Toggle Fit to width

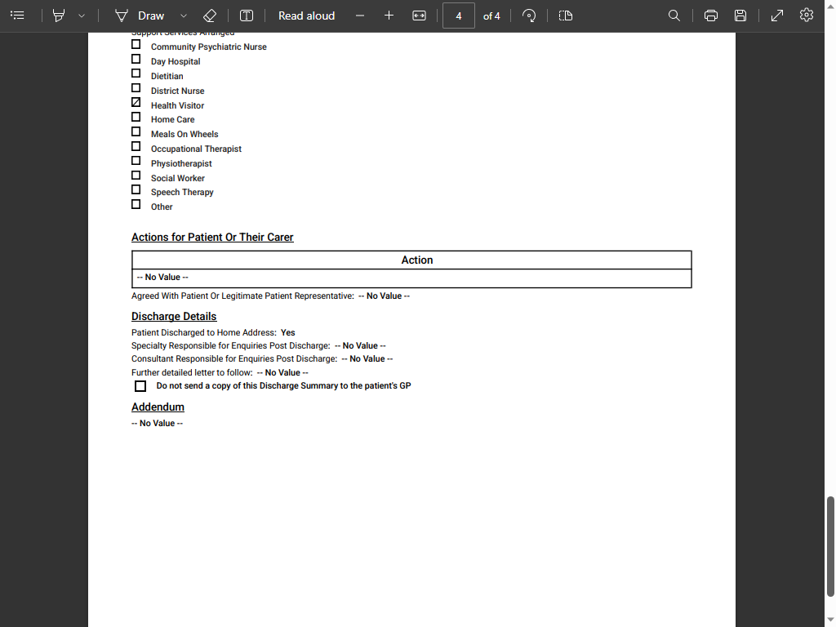[419, 16]
